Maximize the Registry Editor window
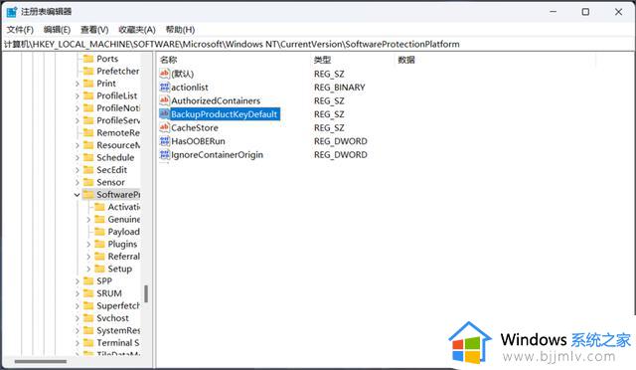 (585, 12)
